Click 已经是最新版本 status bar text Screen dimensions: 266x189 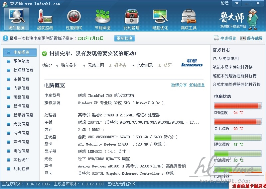point(121,184)
